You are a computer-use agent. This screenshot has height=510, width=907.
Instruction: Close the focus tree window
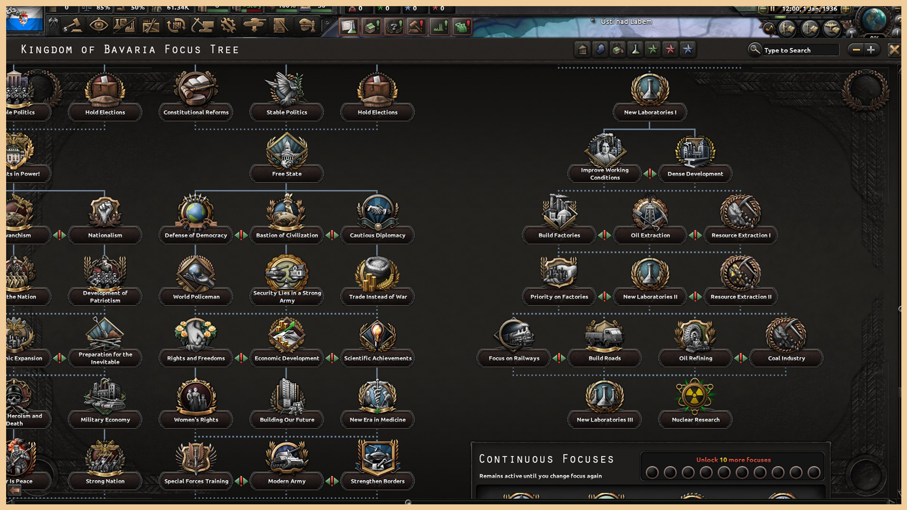click(x=894, y=50)
